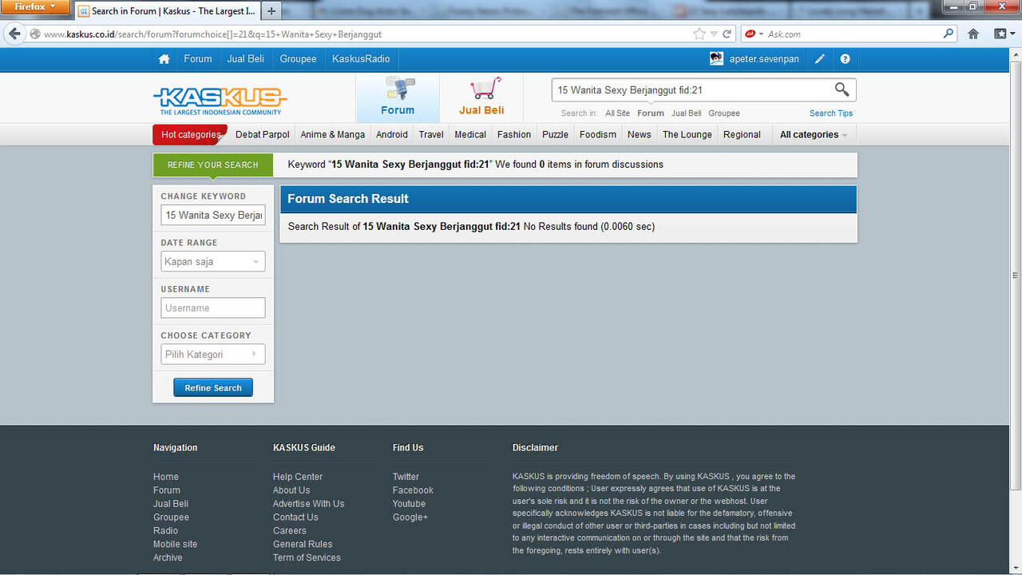Viewport: 1022px width, 575px height.
Task: Open The Lounge category
Action: point(687,134)
